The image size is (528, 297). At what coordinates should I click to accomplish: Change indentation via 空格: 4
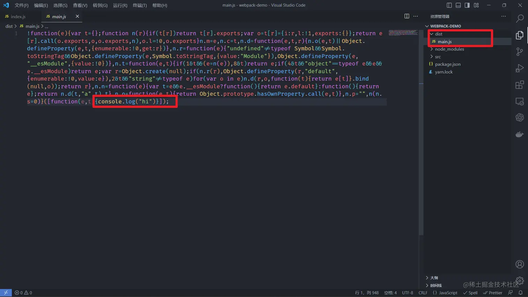(x=390, y=293)
